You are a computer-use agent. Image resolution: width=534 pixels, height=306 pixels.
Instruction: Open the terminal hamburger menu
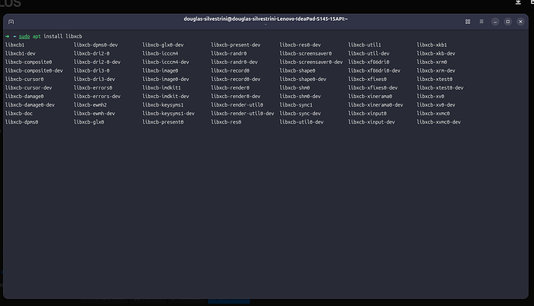(x=481, y=22)
